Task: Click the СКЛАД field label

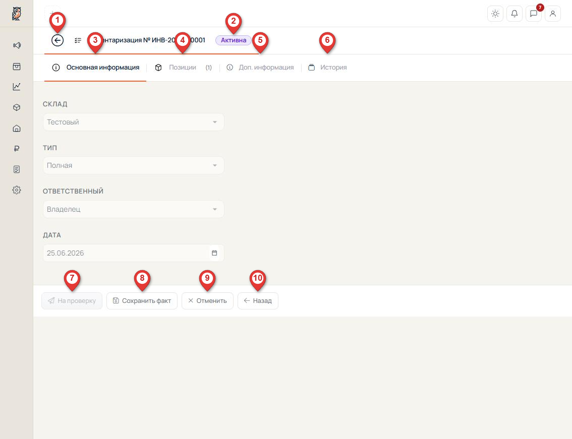Action: pyautogui.click(x=55, y=104)
